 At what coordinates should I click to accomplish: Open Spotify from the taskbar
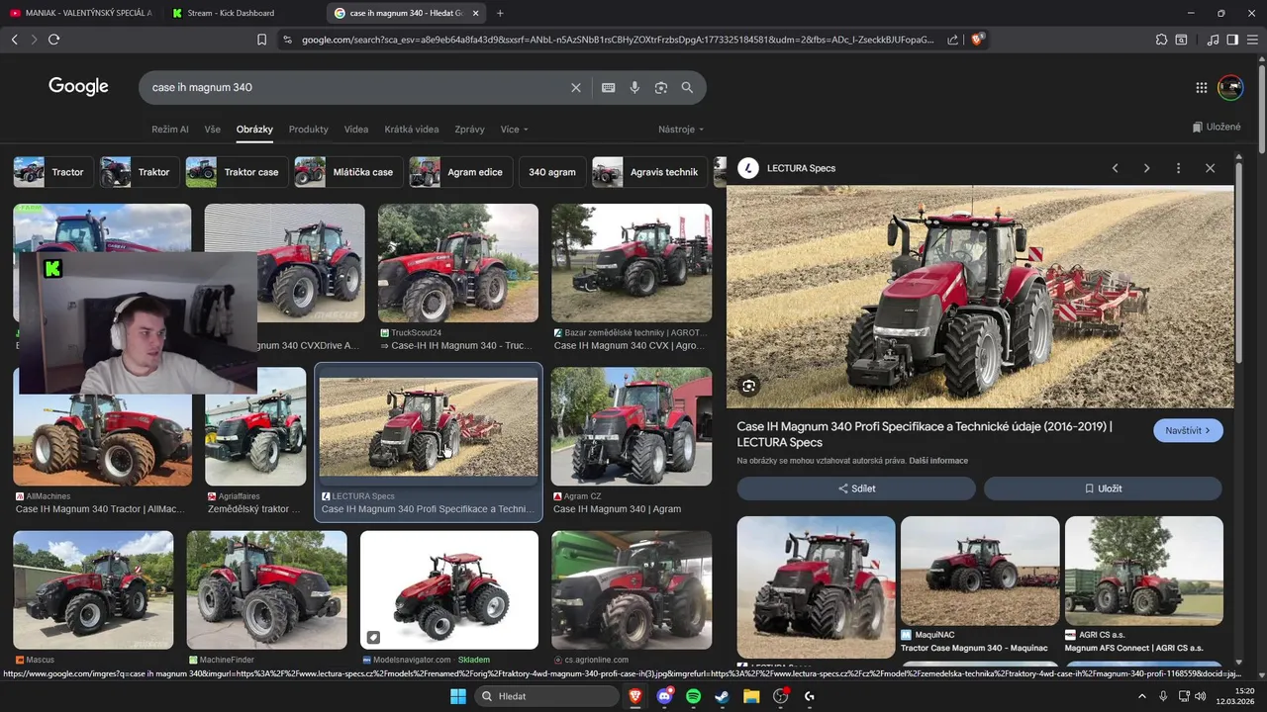tap(694, 696)
